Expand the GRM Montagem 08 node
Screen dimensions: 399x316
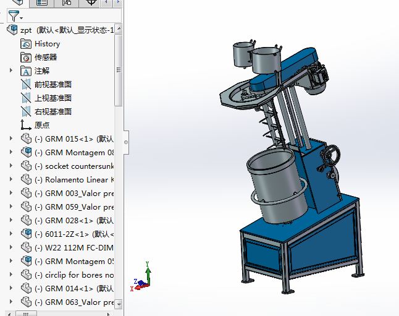11,152
